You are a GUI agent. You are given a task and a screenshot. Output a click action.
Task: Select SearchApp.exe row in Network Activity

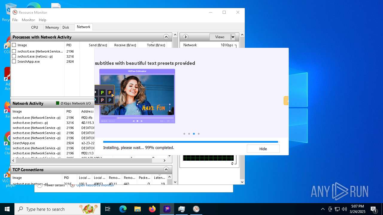[x=53, y=143]
